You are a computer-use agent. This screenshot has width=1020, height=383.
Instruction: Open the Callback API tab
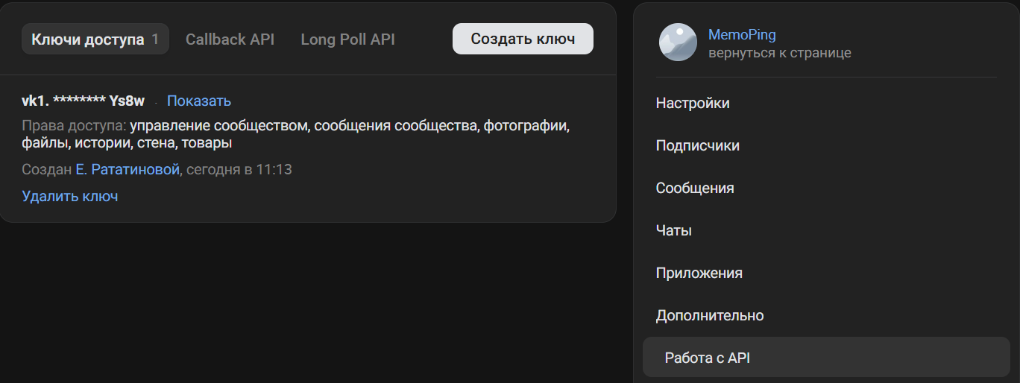[x=230, y=39]
